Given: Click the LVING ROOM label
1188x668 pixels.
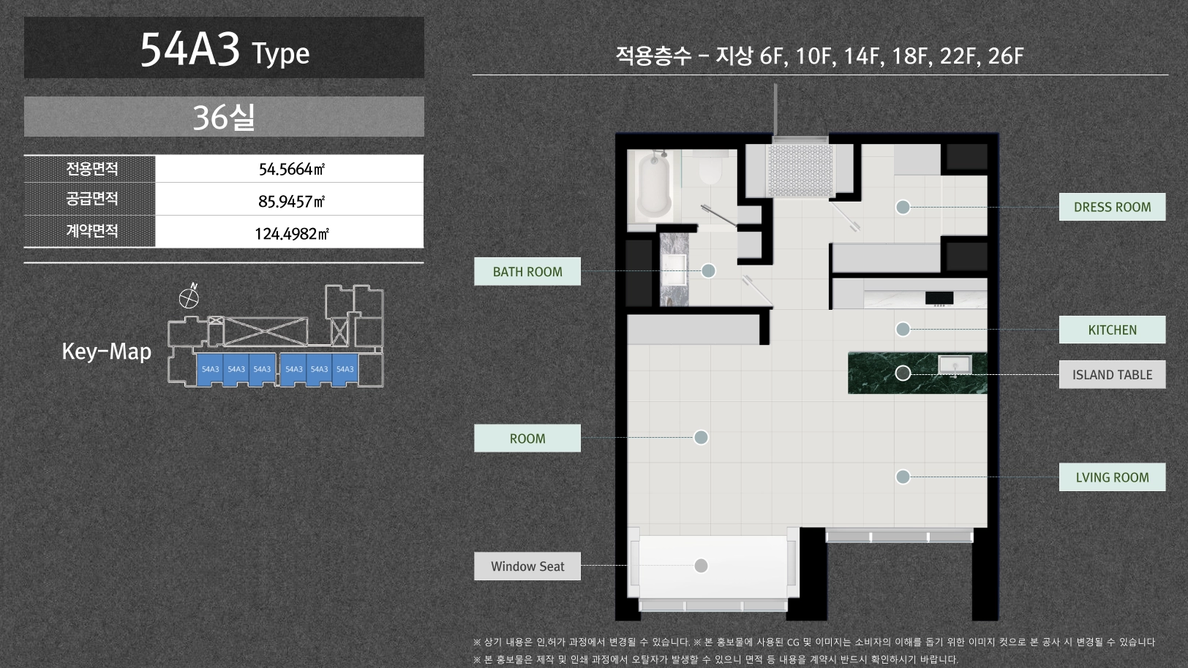Looking at the screenshot, I should click(x=1112, y=478).
